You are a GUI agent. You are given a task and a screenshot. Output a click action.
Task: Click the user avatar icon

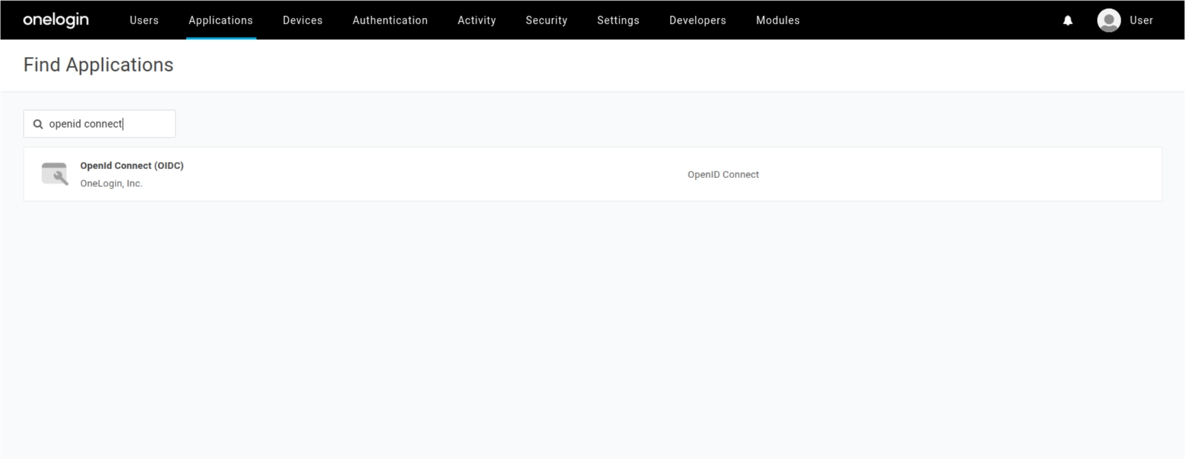pos(1108,20)
